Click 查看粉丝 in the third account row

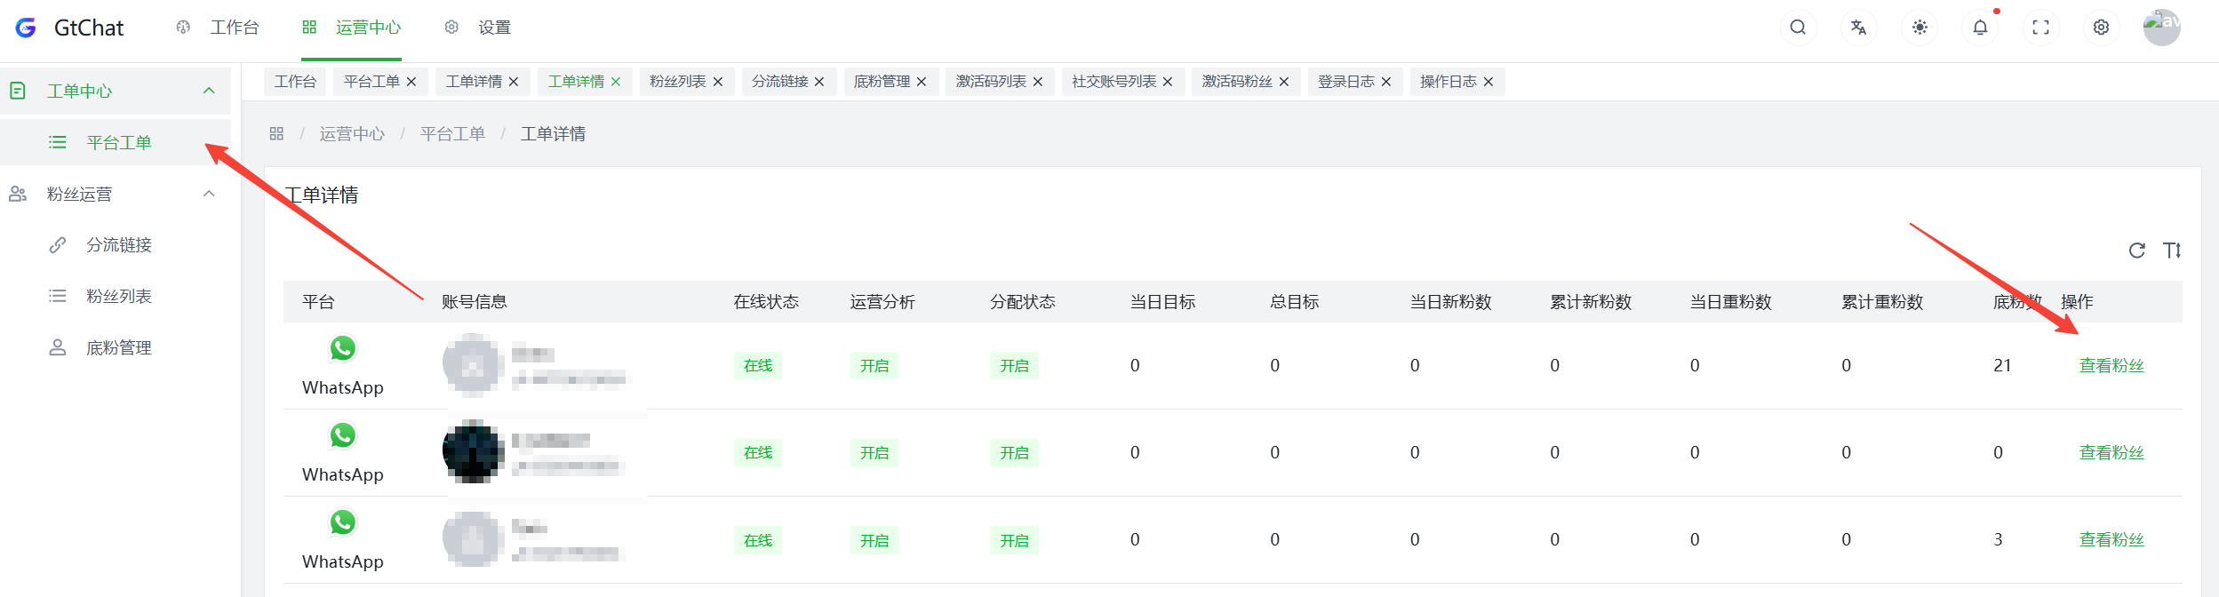pyautogui.click(x=2111, y=540)
